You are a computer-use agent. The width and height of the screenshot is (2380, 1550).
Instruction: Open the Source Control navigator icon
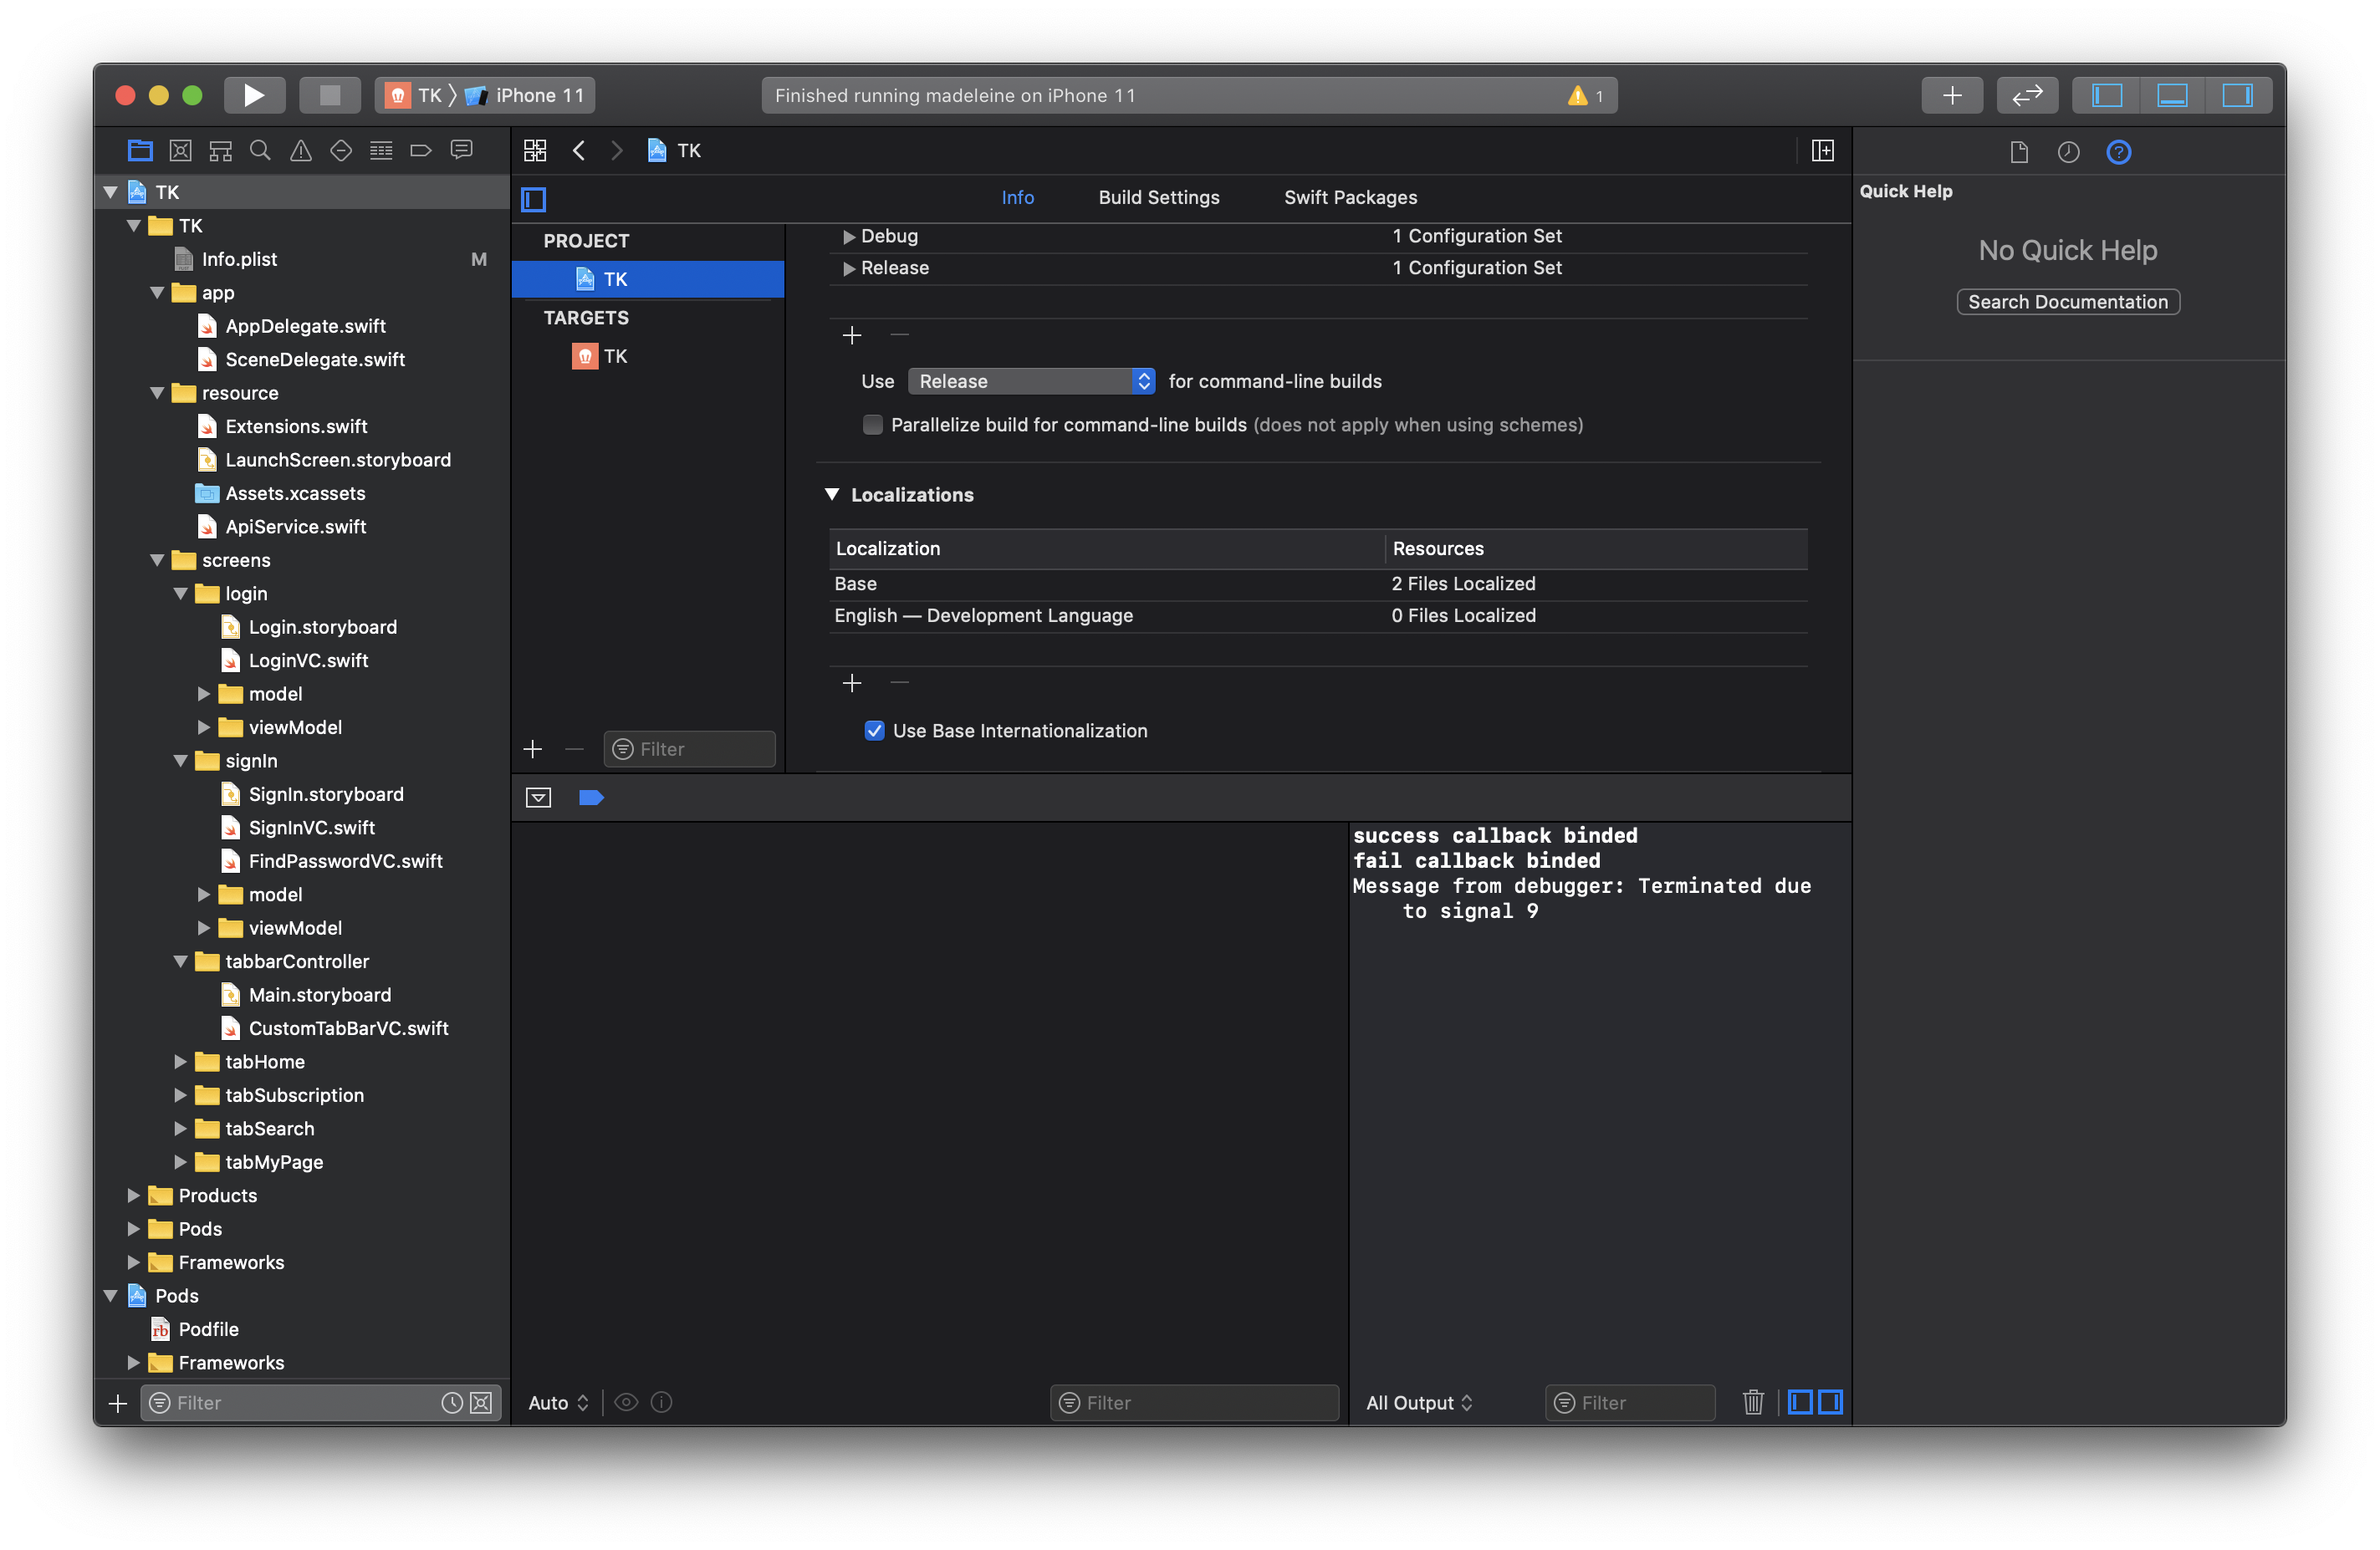click(180, 151)
